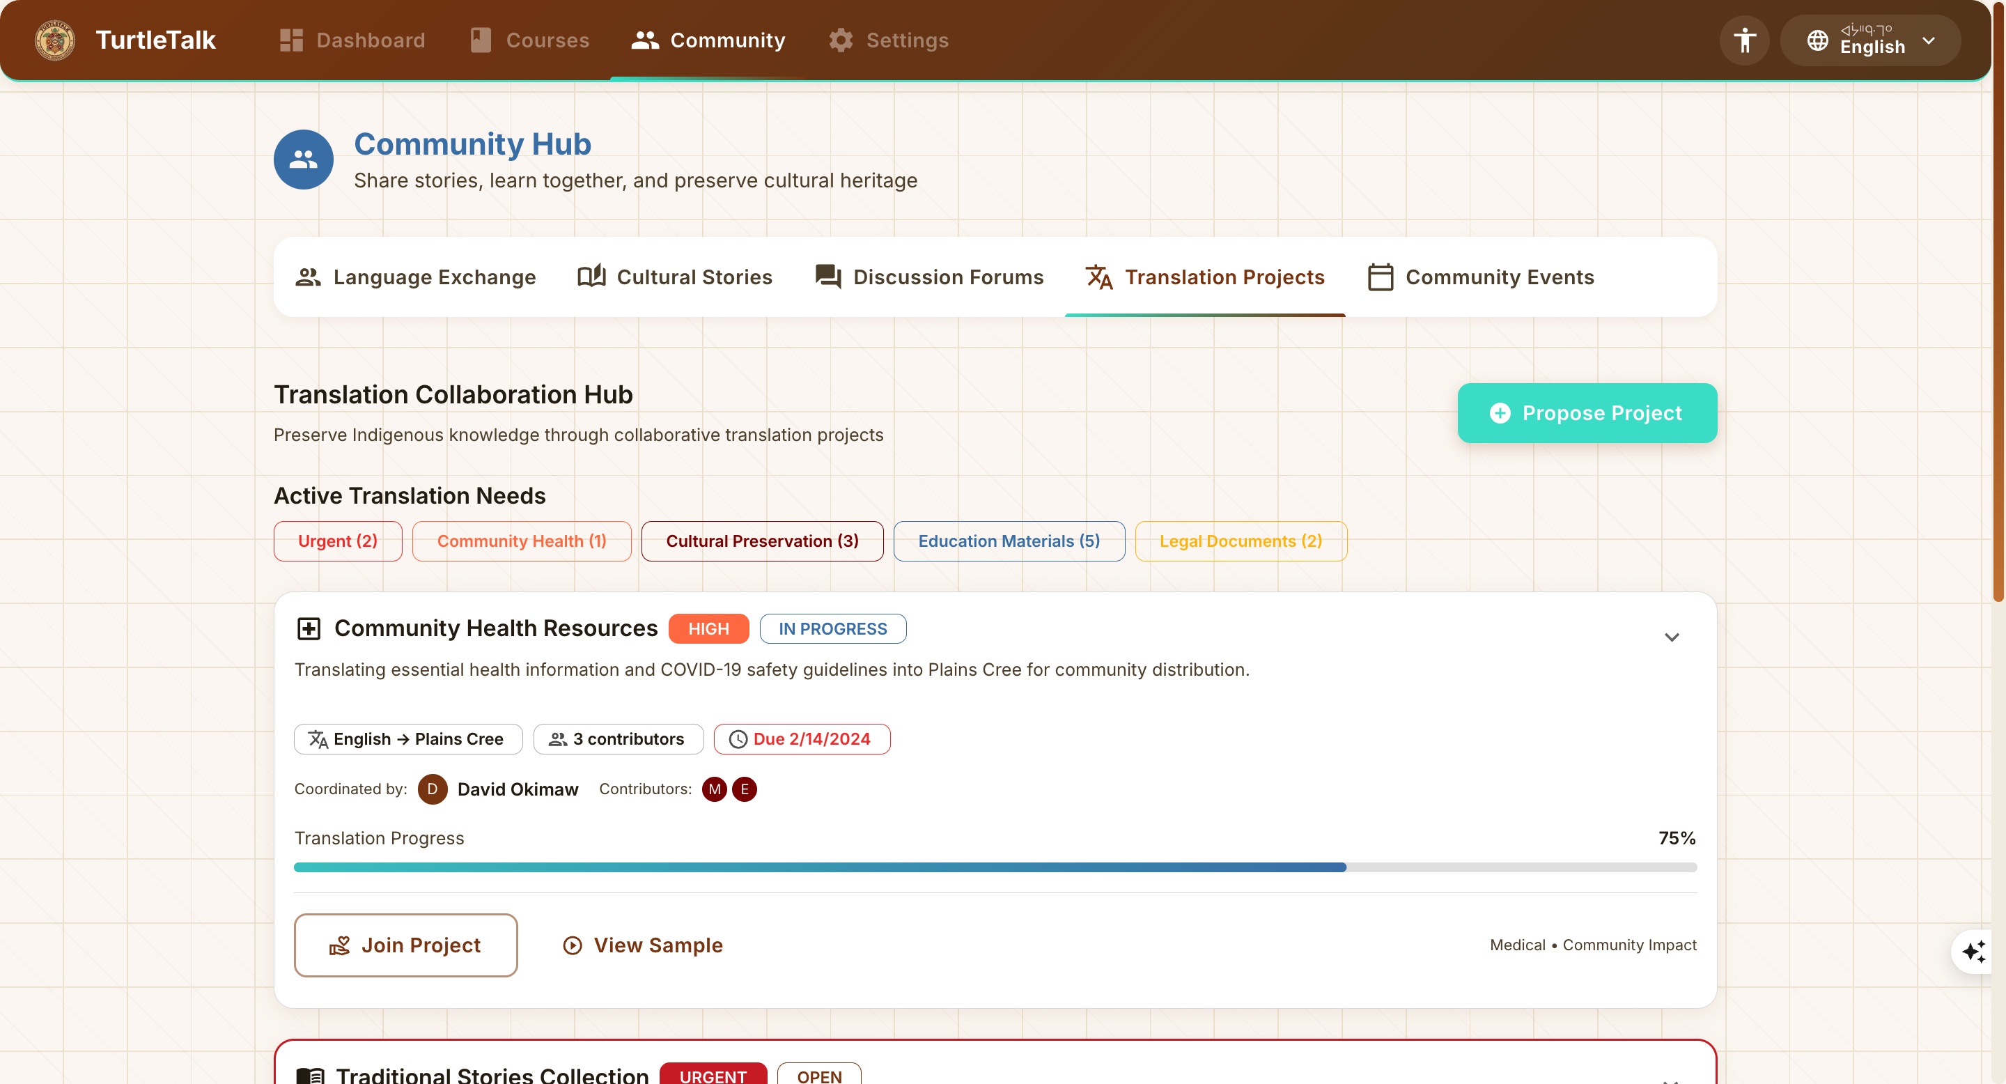
Task: Click the Dashboard grid icon
Action: point(290,40)
